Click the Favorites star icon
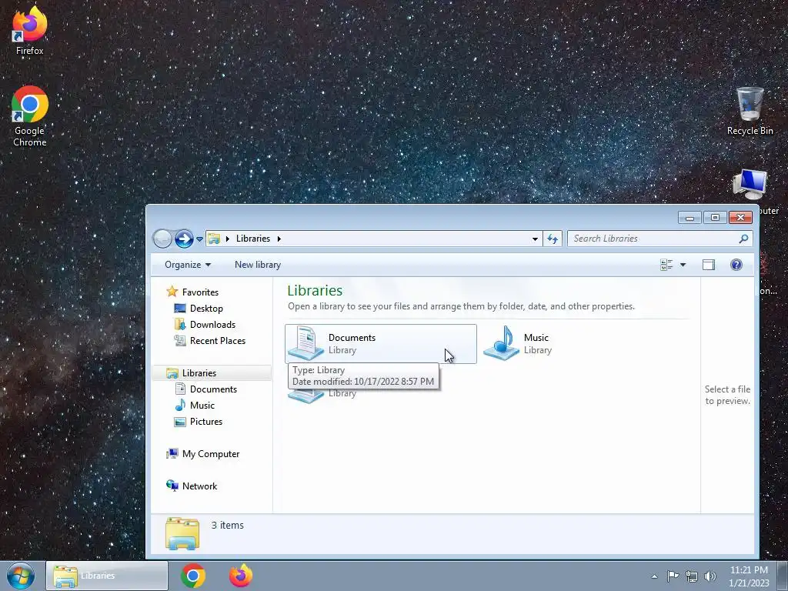This screenshot has height=591, width=788. 172,292
